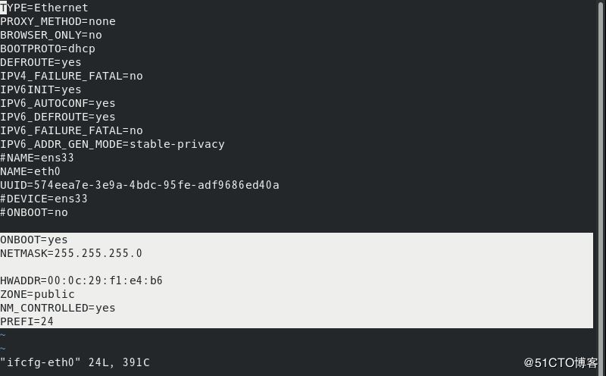Screen dimensions: 606x376
Task: Click the ZONE=public line
Action: click(x=37, y=294)
